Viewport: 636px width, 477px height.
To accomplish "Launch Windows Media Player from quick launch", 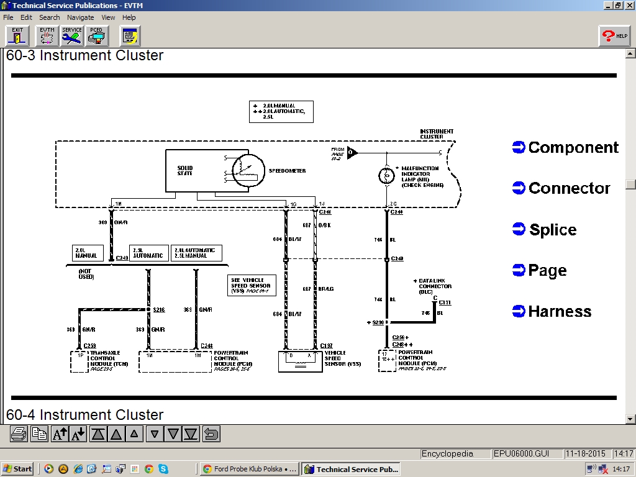I will (x=48, y=469).
